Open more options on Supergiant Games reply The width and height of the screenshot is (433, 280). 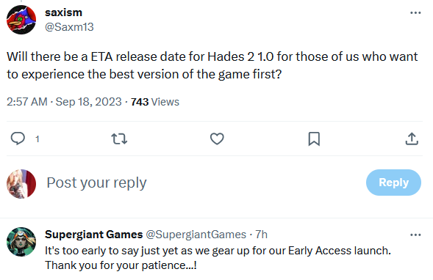[x=415, y=235]
